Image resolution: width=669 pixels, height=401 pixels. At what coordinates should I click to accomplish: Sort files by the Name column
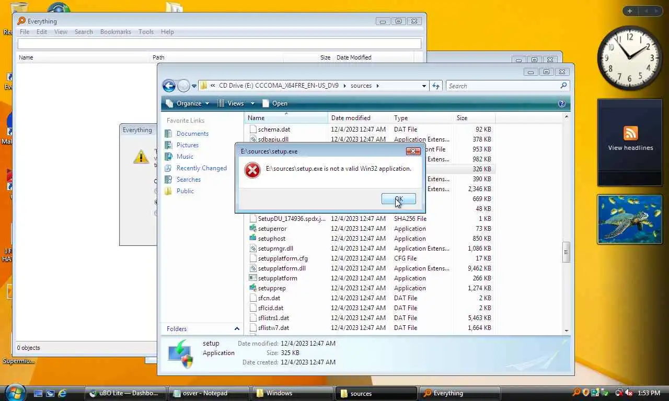coord(286,118)
